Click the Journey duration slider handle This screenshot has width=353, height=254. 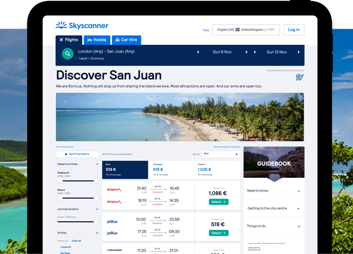coord(96,222)
